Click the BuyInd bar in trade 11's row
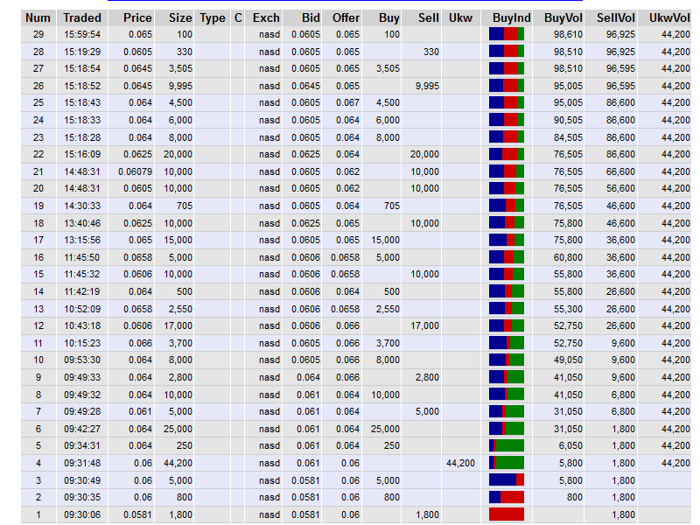This screenshot has height=525, width=700. click(507, 343)
